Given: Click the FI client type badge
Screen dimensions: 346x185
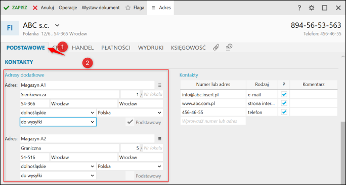Looking at the screenshot, I should 10,28.
